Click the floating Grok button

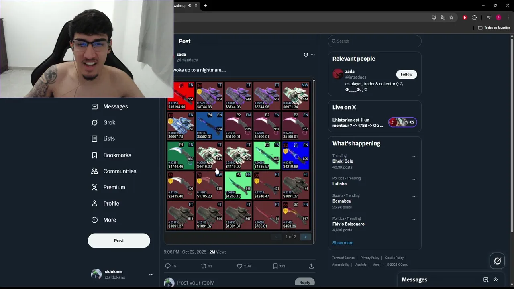coord(497,261)
